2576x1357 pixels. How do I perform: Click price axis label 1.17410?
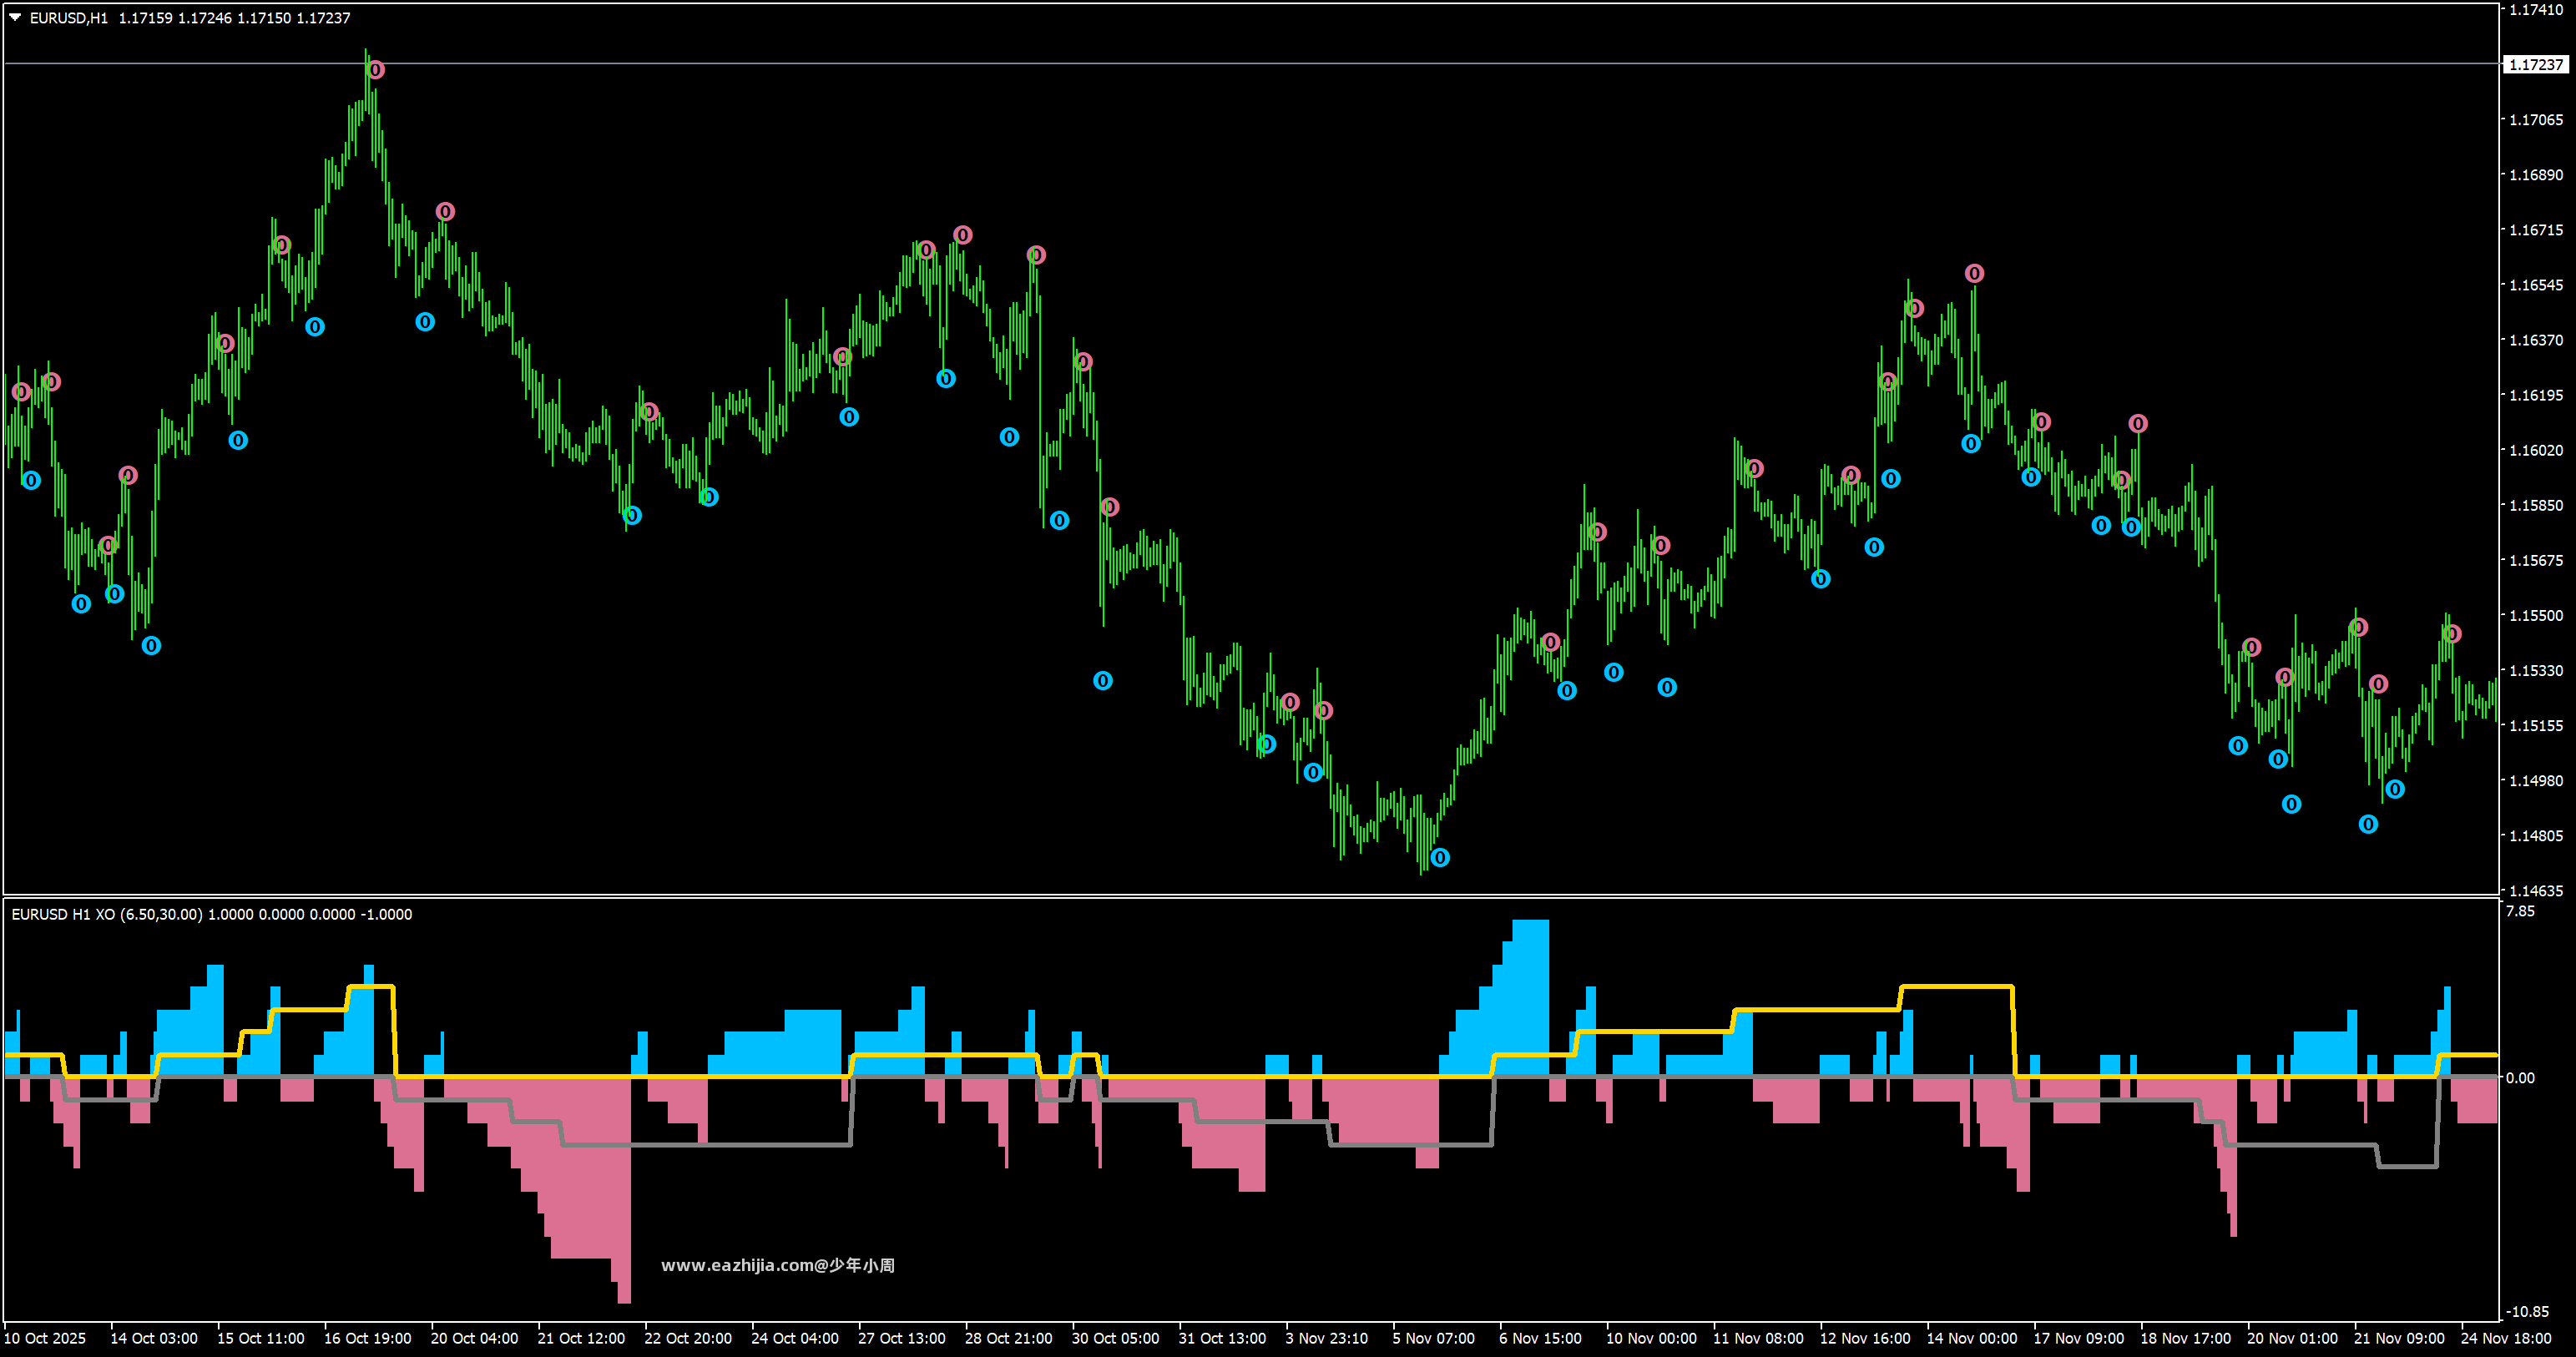click(2536, 10)
